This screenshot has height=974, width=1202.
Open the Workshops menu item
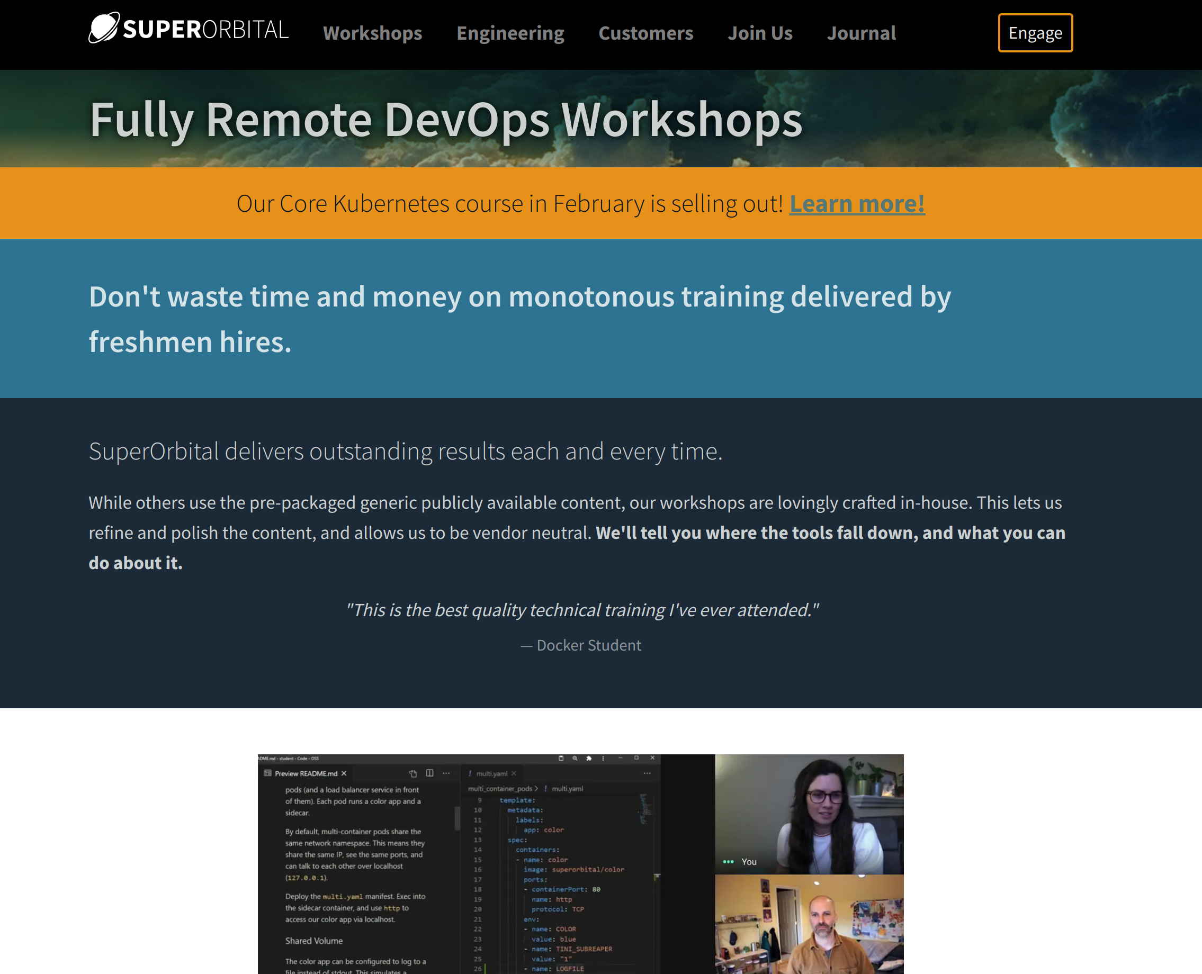pos(373,33)
